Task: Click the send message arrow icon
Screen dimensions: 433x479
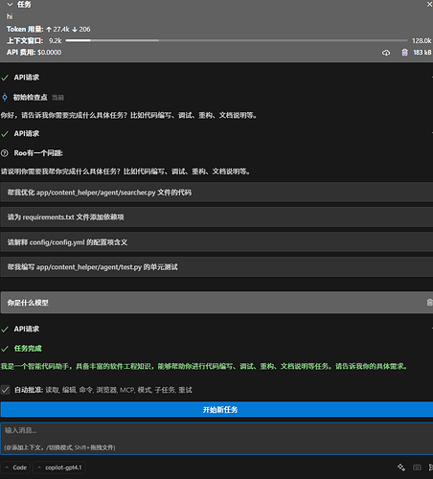Action: click(431, 468)
